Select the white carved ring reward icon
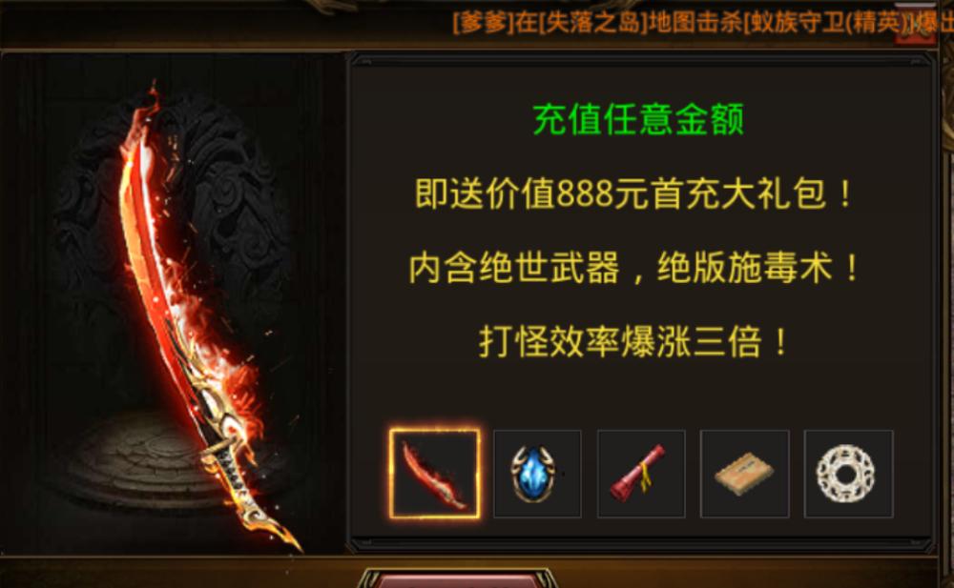Image resolution: width=954 pixels, height=588 pixels. [849, 474]
